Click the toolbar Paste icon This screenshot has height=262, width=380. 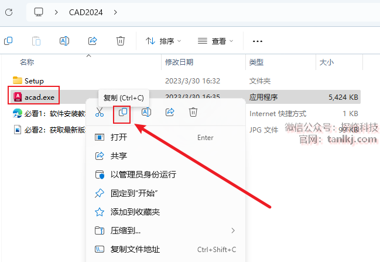[36, 41]
